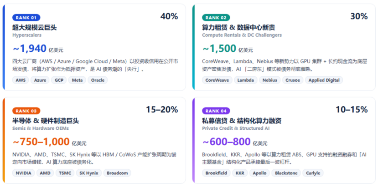The height and width of the screenshot is (187, 378).
Task: Select the AWS tag
Action: (x=21, y=80)
